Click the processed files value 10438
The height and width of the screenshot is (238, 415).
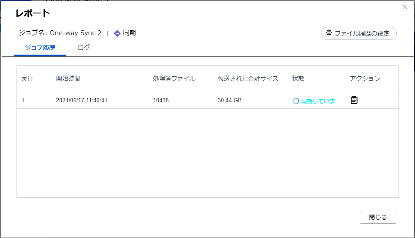coord(161,101)
